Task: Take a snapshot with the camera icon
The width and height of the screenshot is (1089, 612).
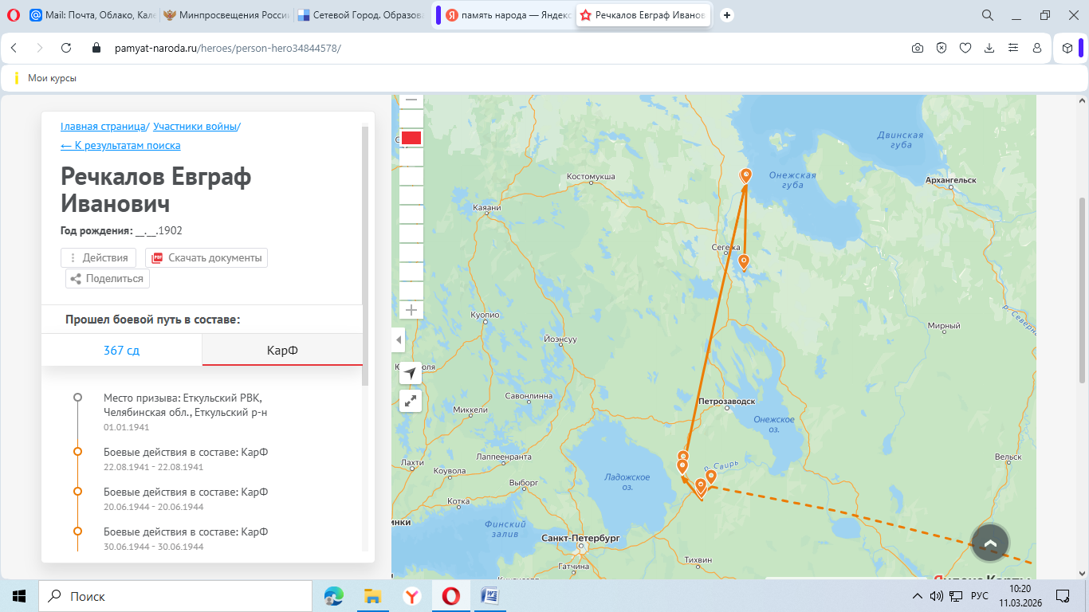Action: click(918, 48)
